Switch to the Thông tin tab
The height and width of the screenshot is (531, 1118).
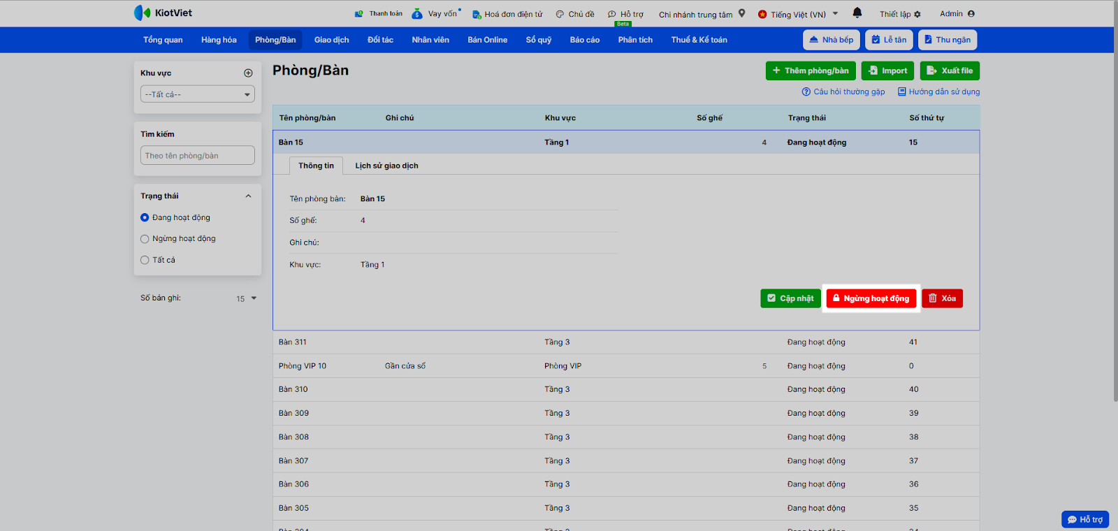(x=316, y=166)
